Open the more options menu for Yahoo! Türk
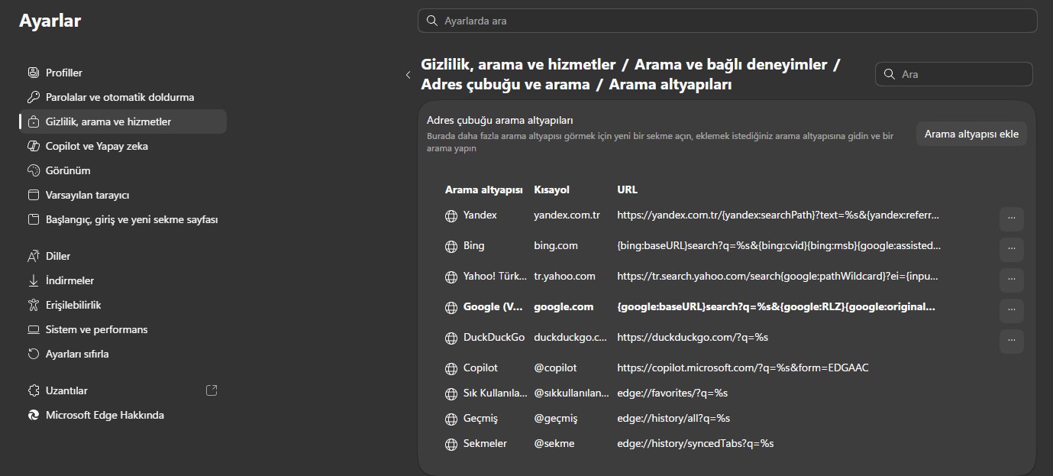Viewport: 1053px width, 476px height. pyautogui.click(x=1011, y=280)
